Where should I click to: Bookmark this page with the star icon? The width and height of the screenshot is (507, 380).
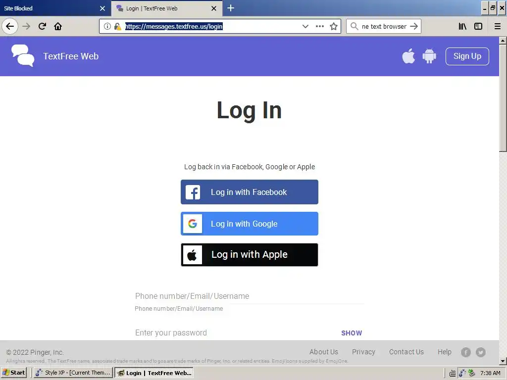pos(334,27)
